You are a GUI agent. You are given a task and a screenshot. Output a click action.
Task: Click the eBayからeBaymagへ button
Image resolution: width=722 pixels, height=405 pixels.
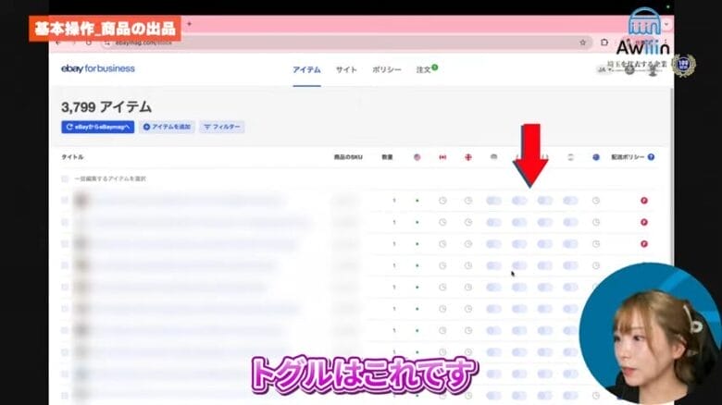click(x=98, y=127)
